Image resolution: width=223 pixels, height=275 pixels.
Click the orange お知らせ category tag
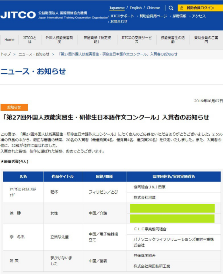coord(14,107)
